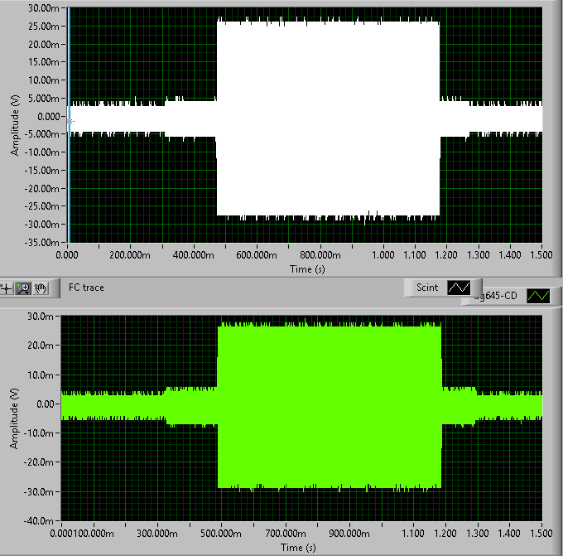Edit the top graph's 1.500 X-axis end value
Viewport: 563px width, 556px height.
[541, 255]
